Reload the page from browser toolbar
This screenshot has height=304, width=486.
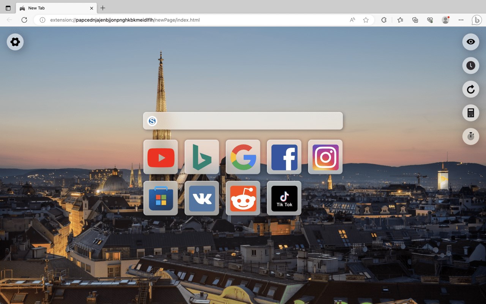point(24,20)
